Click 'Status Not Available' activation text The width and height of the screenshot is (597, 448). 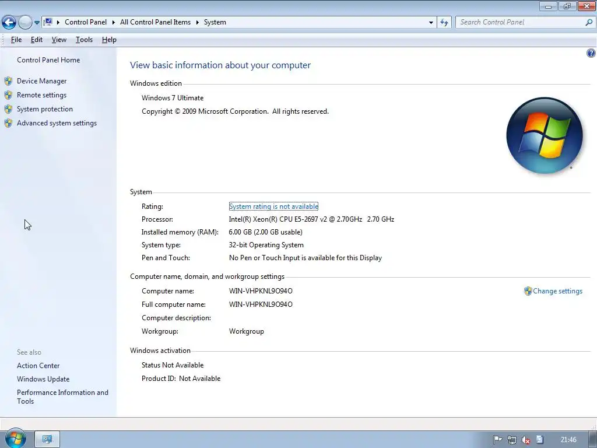click(173, 365)
